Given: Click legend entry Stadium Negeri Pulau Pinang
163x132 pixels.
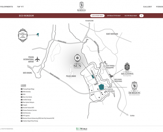Looking at the screenshot, I should pyautogui.click(x=29, y=121).
